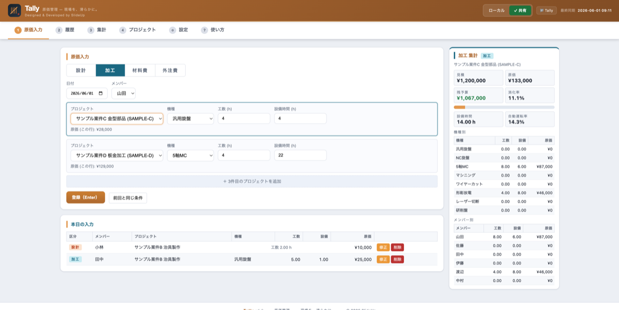619x310 pixels.
Task: Click 削除 for 小林 entry
Action: point(397,247)
